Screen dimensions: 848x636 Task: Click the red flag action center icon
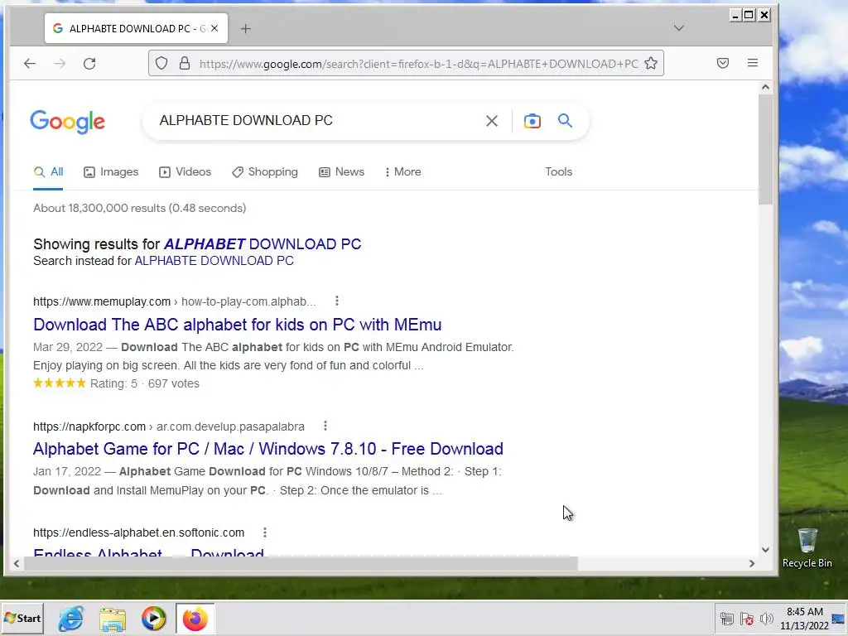coord(747,619)
